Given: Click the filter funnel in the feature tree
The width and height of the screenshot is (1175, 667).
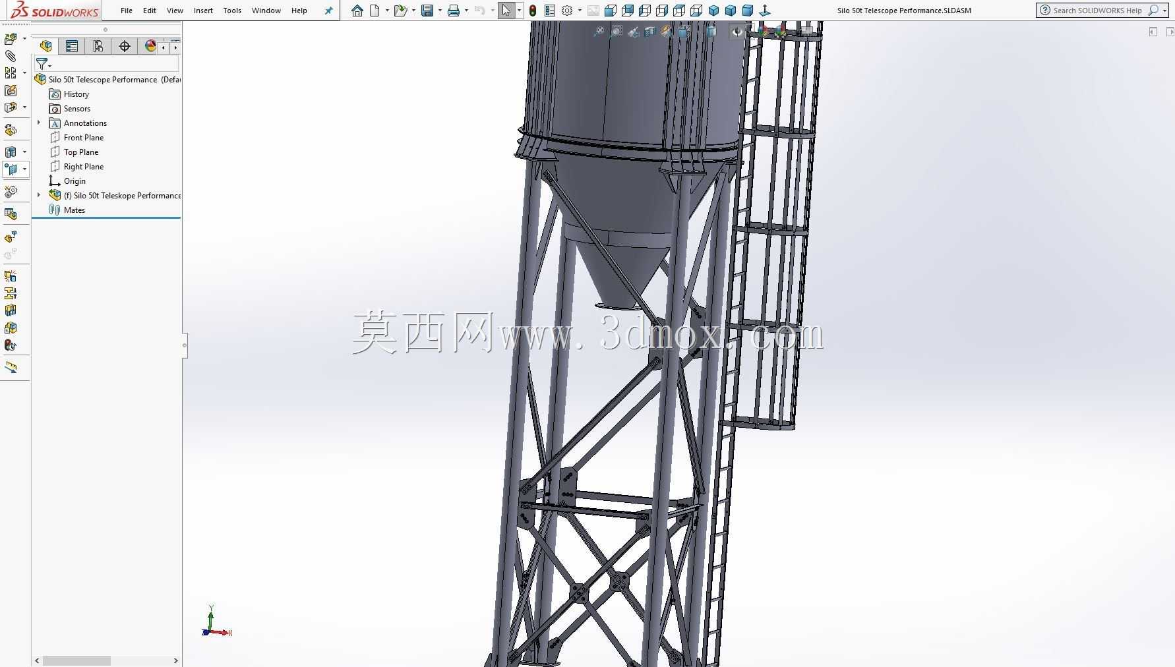Looking at the screenshot, I should [42, 64].
